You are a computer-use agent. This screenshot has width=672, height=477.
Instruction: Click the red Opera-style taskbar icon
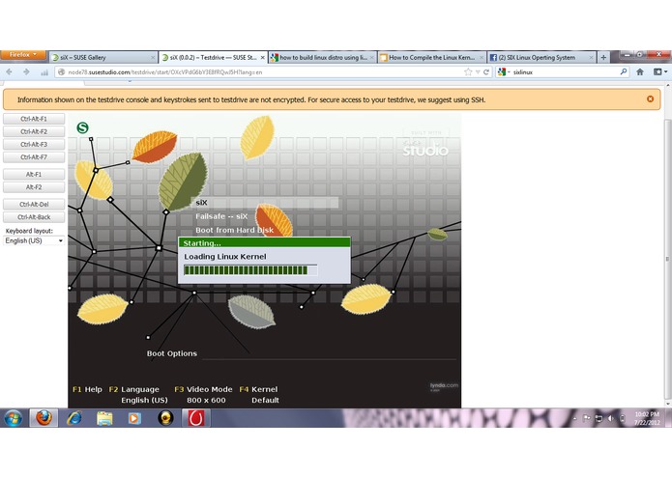196,418
